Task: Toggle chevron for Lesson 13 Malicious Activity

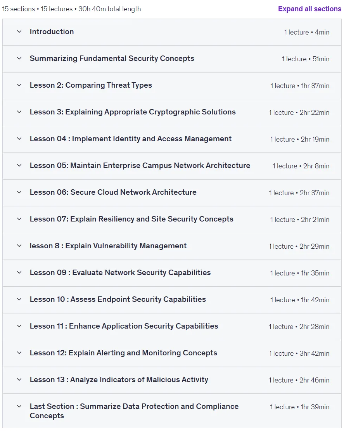Action: coord(19,380)
